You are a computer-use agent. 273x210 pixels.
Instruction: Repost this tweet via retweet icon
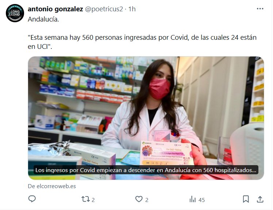[x=85, y=199]
